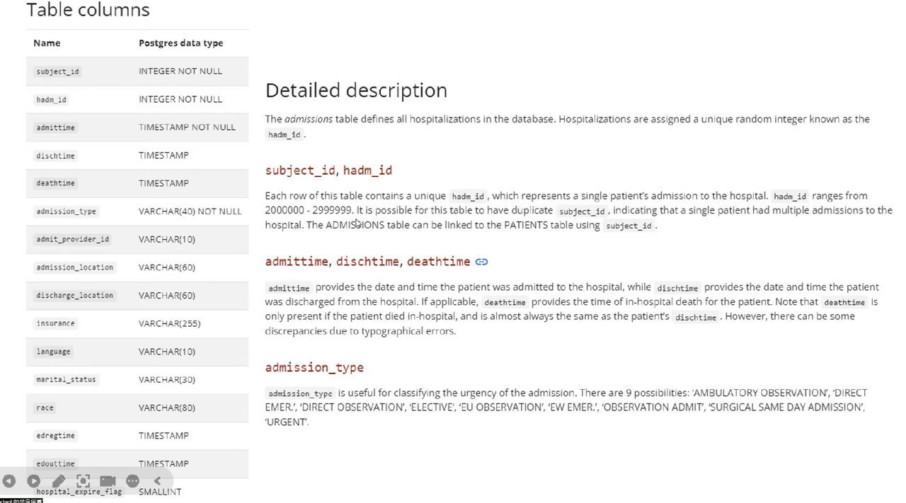Viewport: 906px width, 503px height.
Task: Click the "Table columns" heading
Action: (x=88, y=10)
